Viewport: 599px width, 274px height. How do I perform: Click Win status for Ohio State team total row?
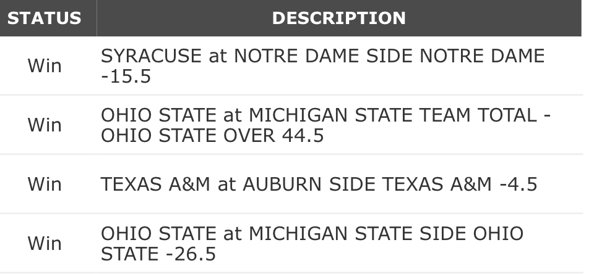click(45, 125)
